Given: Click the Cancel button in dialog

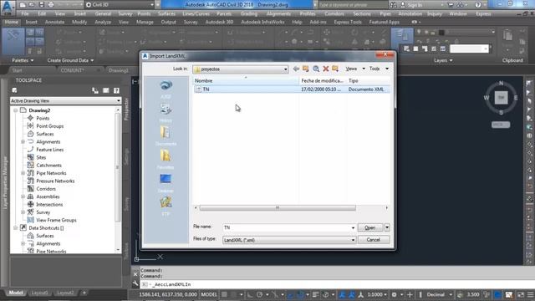Looking at the screenshot, I should (374, 240).
